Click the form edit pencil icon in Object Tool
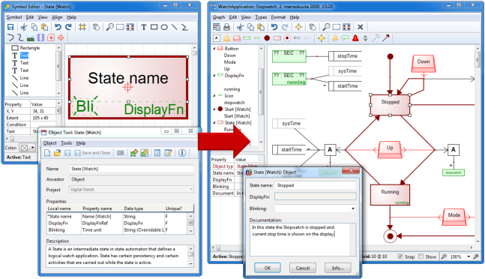This screenshot has width=485, height=279. click(x=168, y=153)
